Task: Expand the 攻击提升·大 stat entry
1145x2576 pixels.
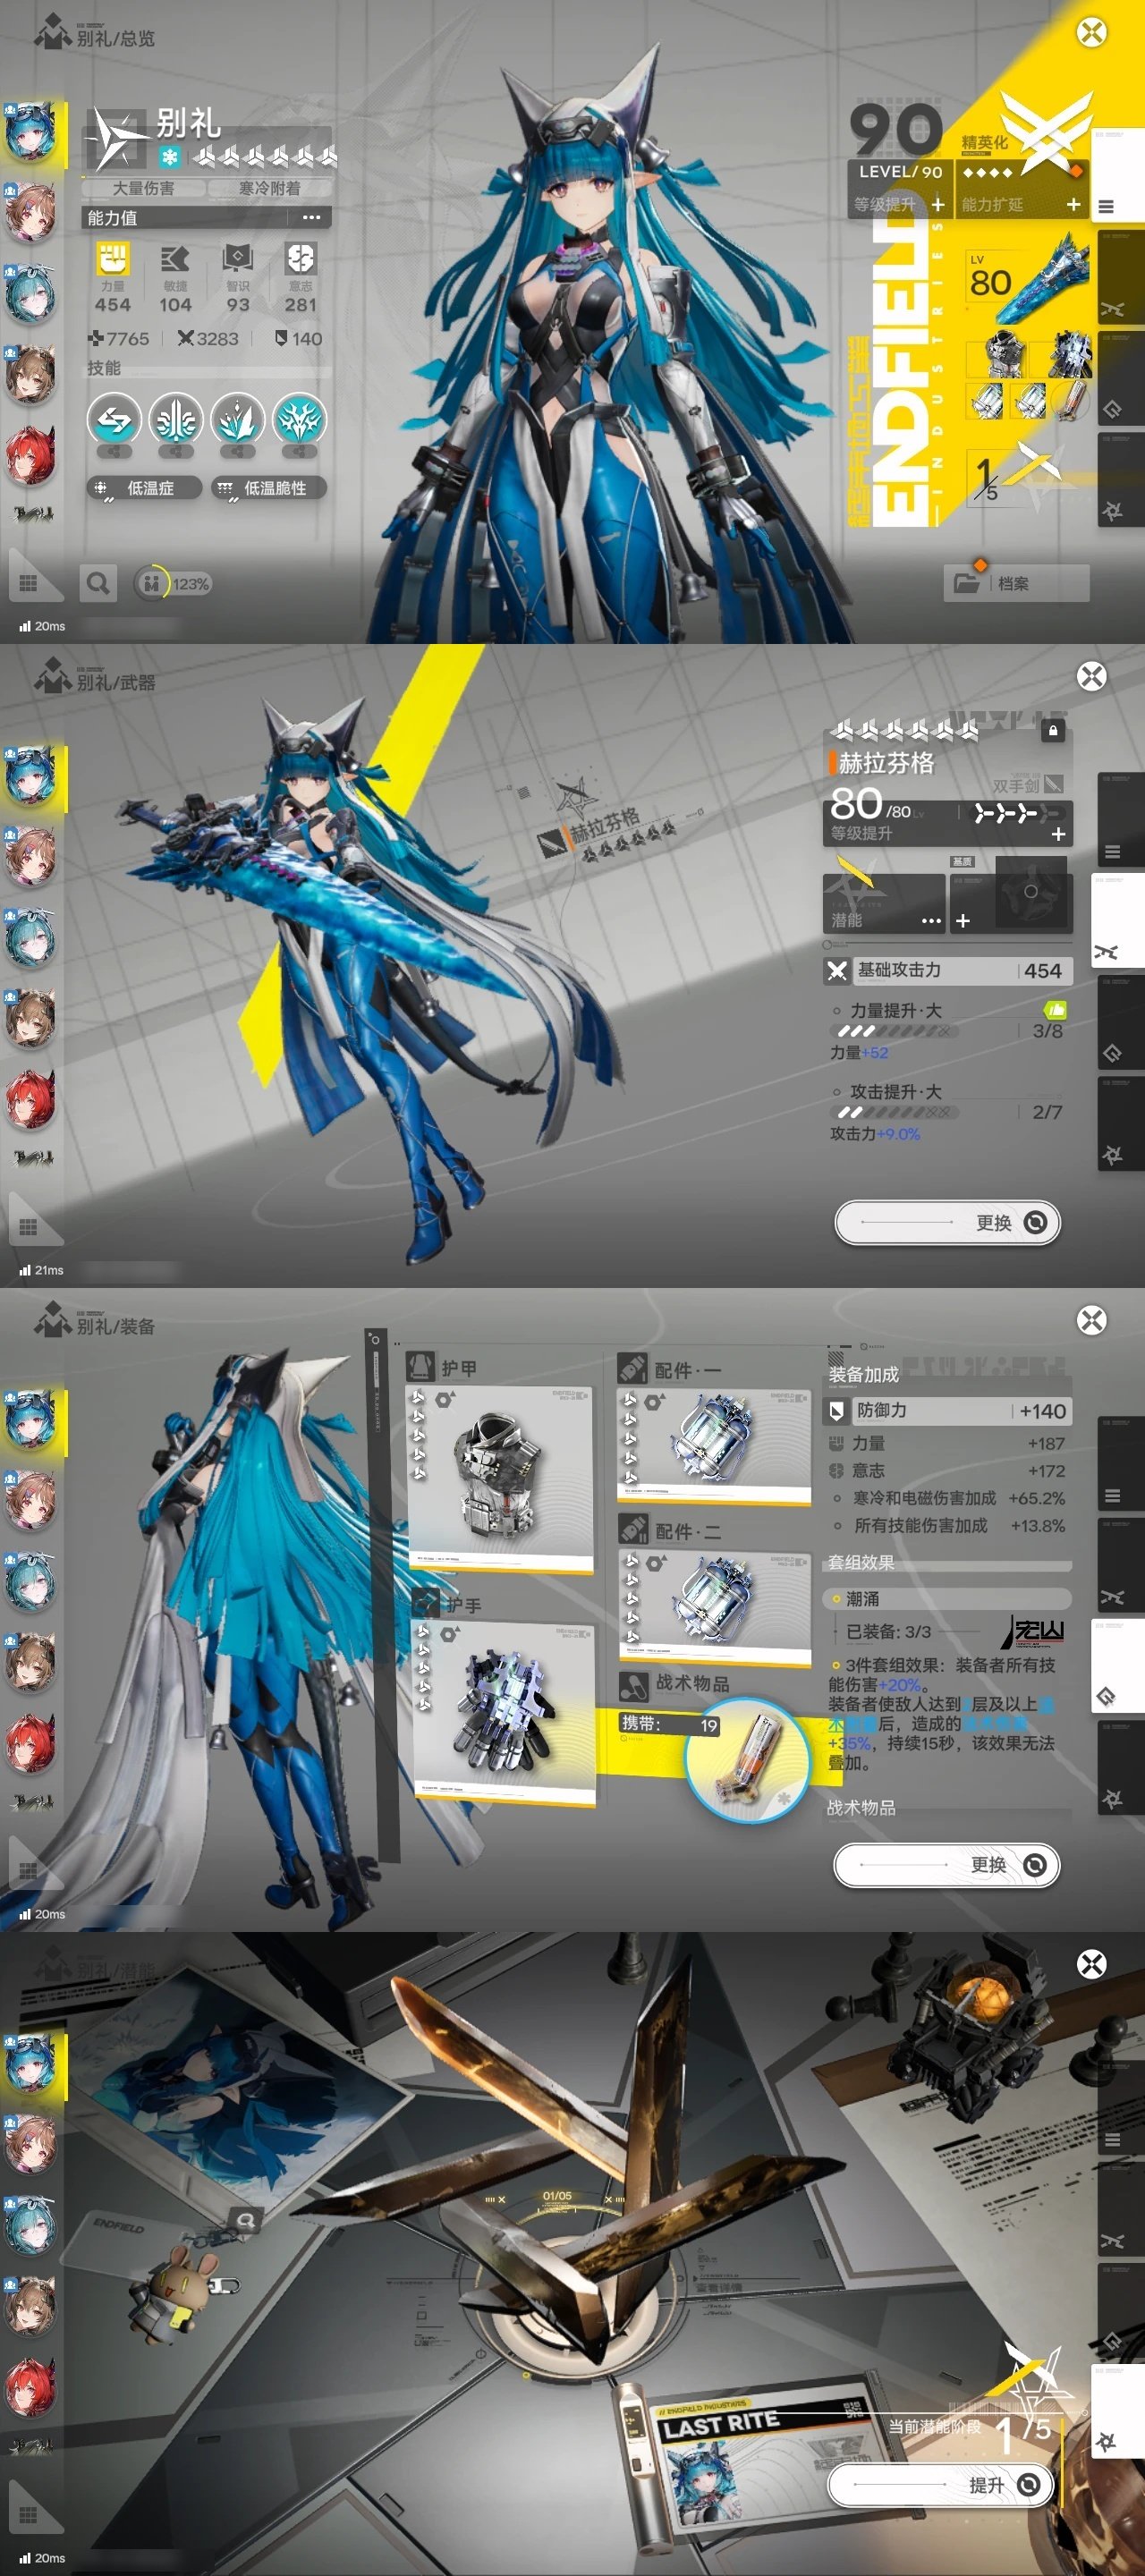Action: (x=948, y=1111)
